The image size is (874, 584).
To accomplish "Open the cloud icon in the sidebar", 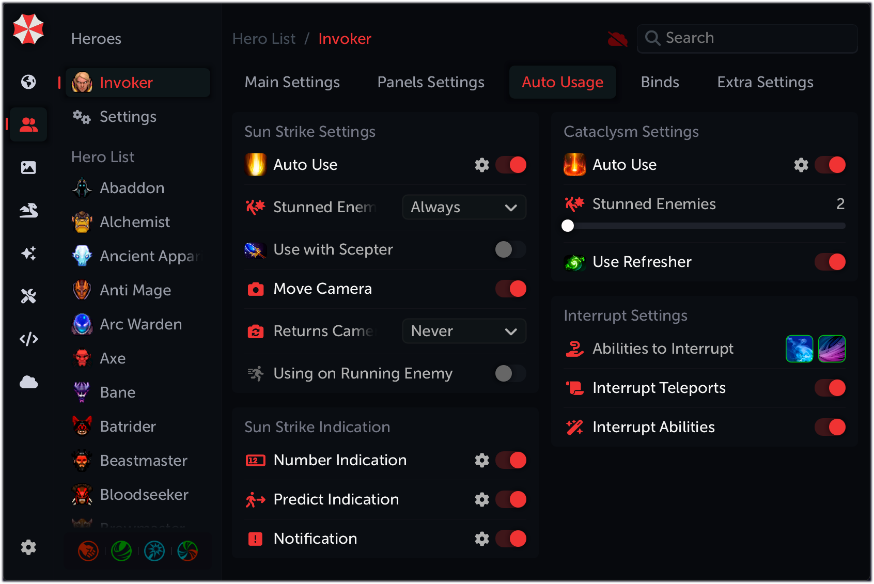I will point(28,382).
